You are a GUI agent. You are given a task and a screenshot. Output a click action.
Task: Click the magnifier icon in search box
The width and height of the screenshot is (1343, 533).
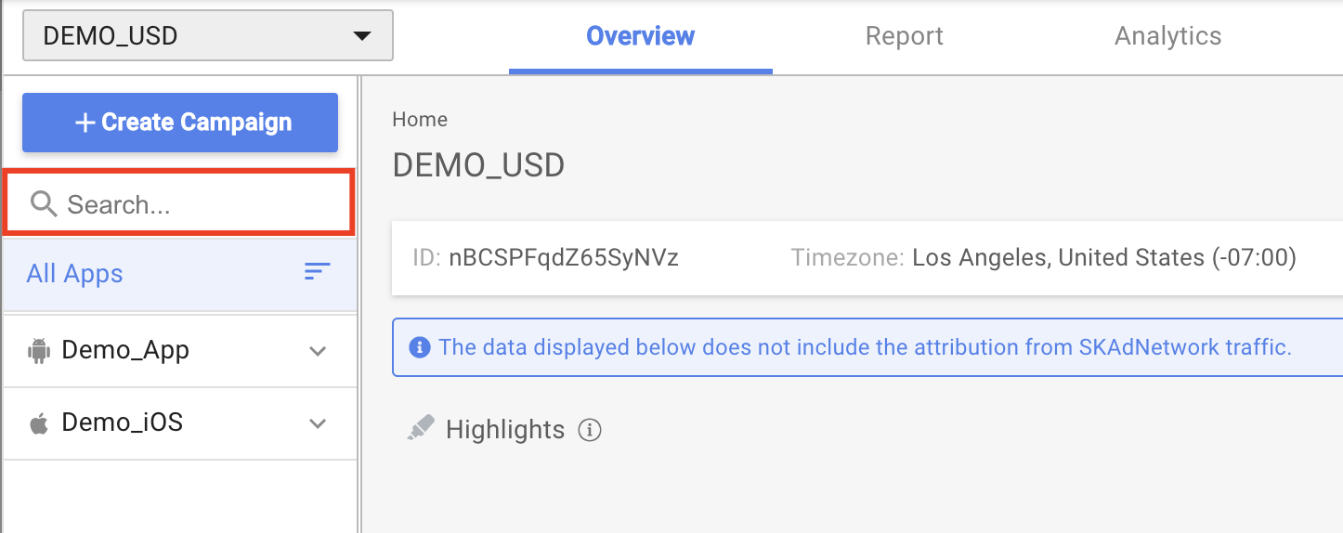point(44,203)
